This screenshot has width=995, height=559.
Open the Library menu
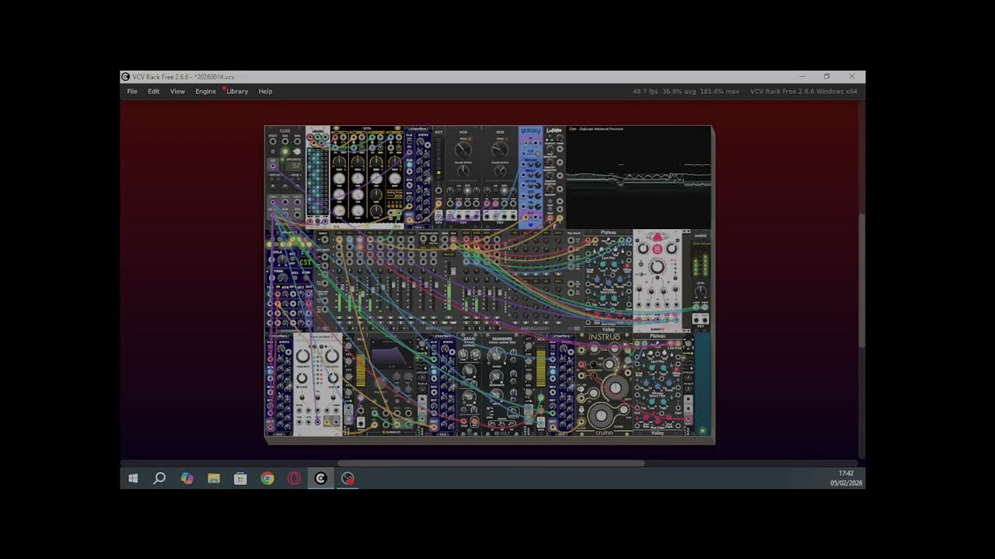[237, 92]
